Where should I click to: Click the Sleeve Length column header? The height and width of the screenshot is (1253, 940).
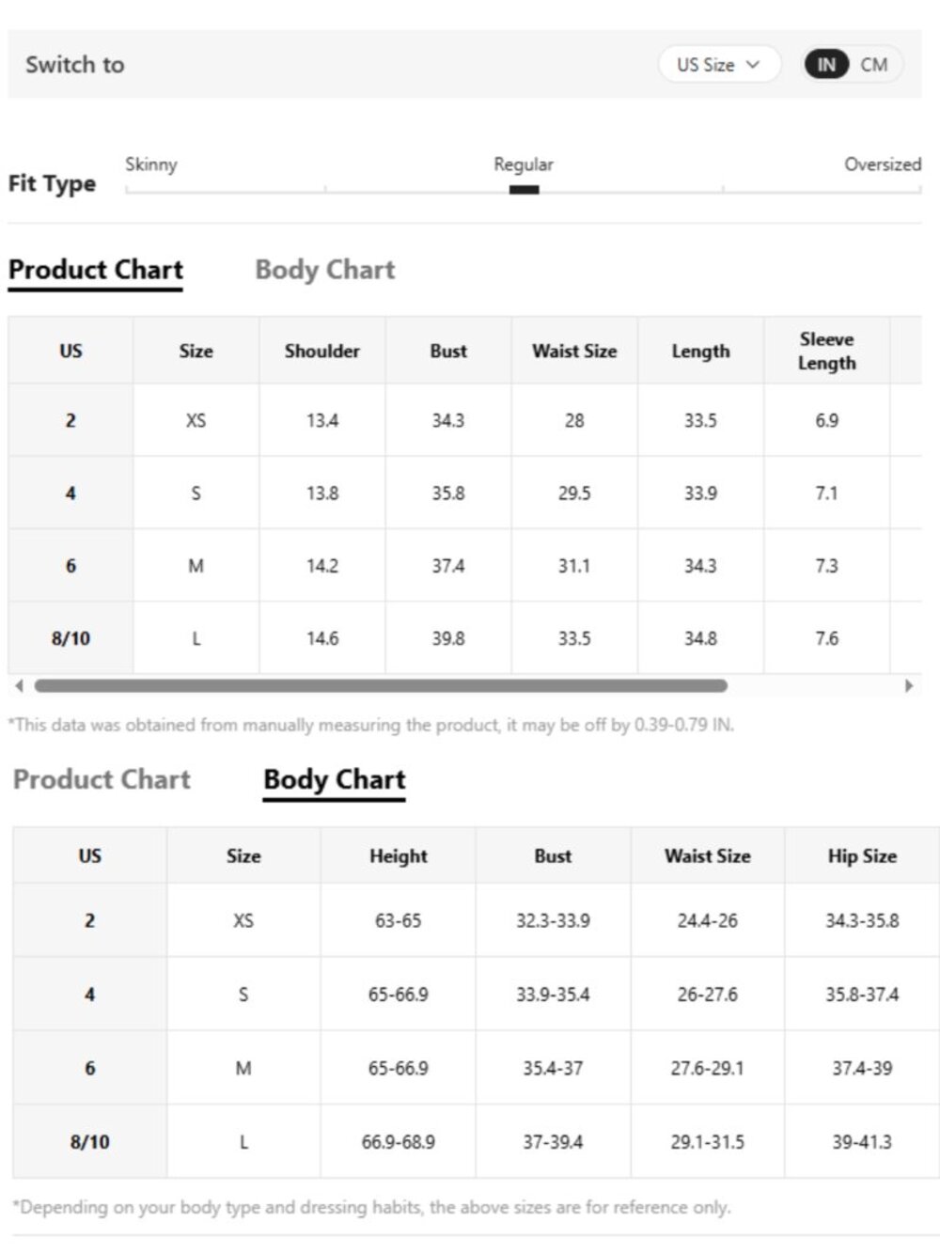pos(827,351)
